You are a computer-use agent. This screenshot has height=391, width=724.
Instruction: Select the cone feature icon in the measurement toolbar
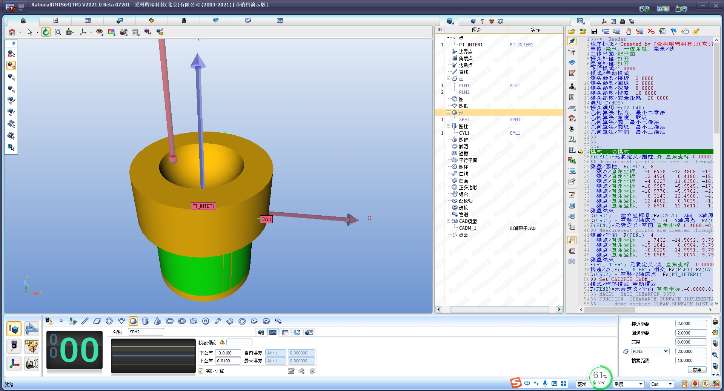point(157,321)
